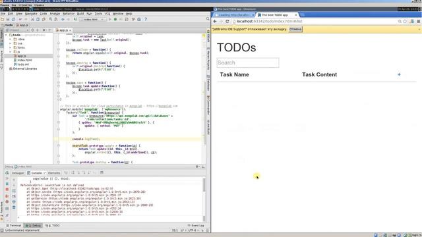Screen dimensions: 422x237
Task: Open the File menu in IDE
Action: 3,14
